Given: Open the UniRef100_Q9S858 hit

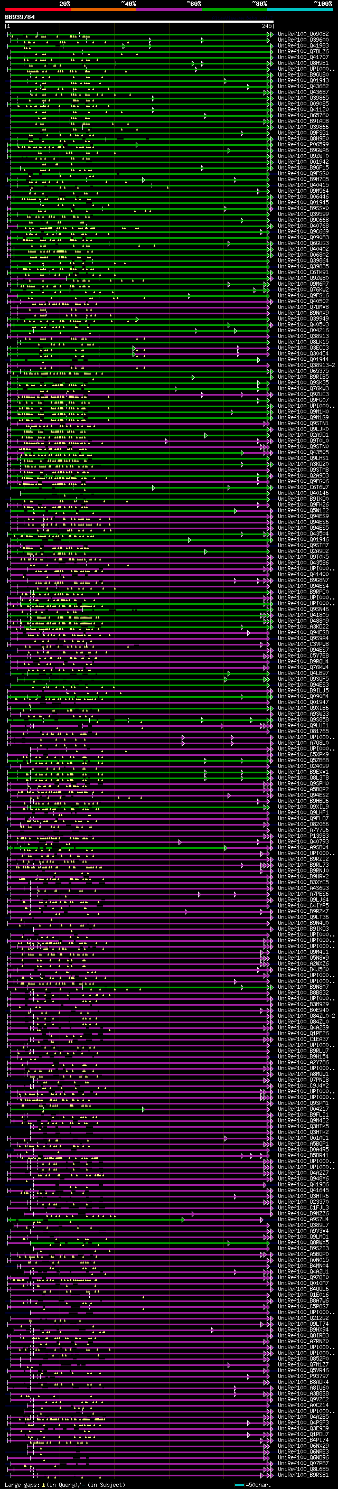Looking at the screenshot, I should pyautogui.click(x=303, y=719).
